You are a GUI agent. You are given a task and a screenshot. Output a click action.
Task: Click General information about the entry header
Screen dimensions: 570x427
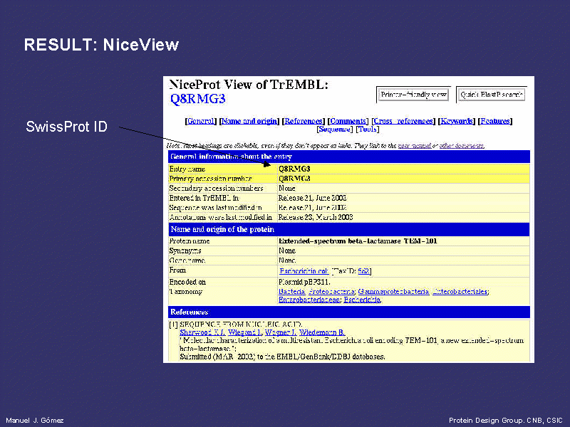pyautogui.click(x=349, y=157)
